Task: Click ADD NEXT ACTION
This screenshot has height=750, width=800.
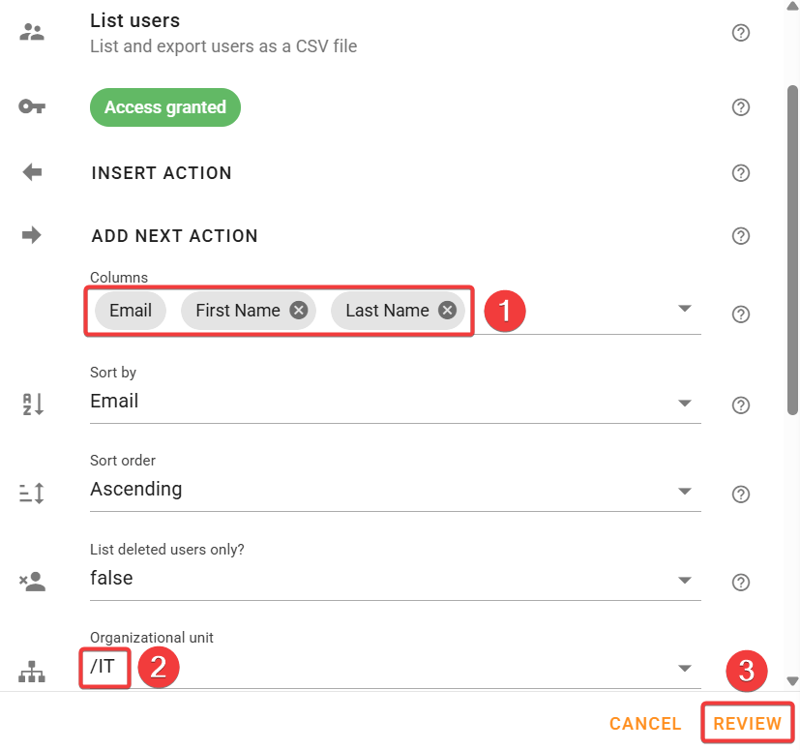Action: 174,236
